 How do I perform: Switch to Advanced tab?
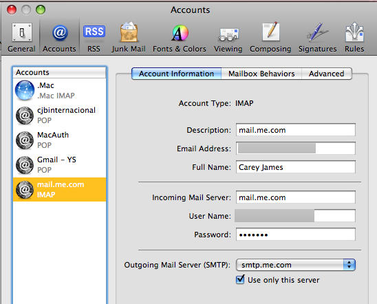click(327, 74)
